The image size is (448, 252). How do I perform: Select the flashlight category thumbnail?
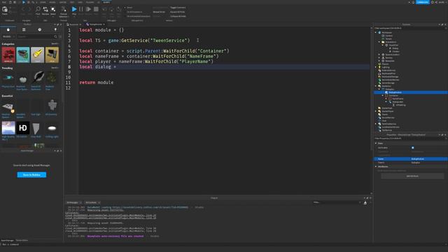coord(37,55)
